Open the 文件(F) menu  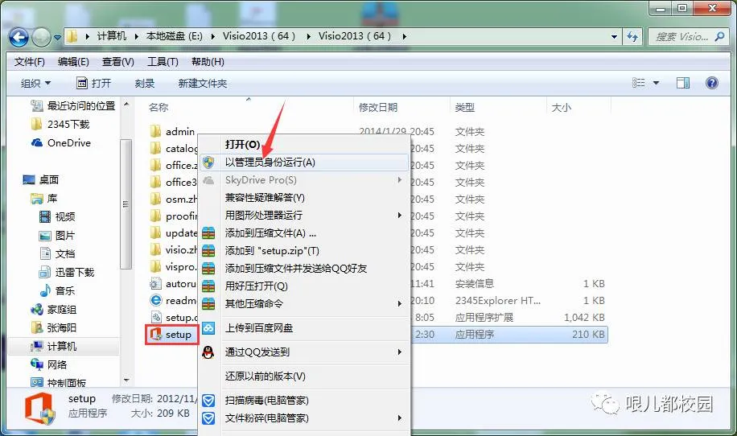tap(29, 62)
